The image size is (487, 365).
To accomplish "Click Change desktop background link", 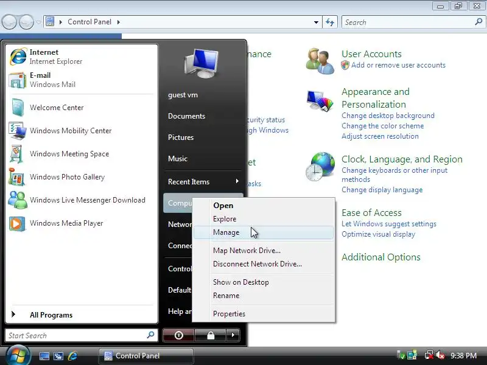I will click(x=388, y=116).
